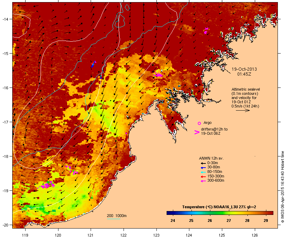287x238 pixels.
Task: Click the Altimetric sealevel description text
Action: (246, 98)
